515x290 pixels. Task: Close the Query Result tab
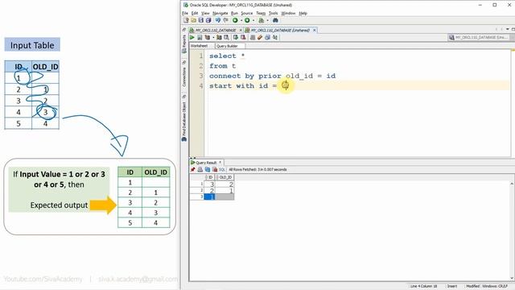[220, 162]
